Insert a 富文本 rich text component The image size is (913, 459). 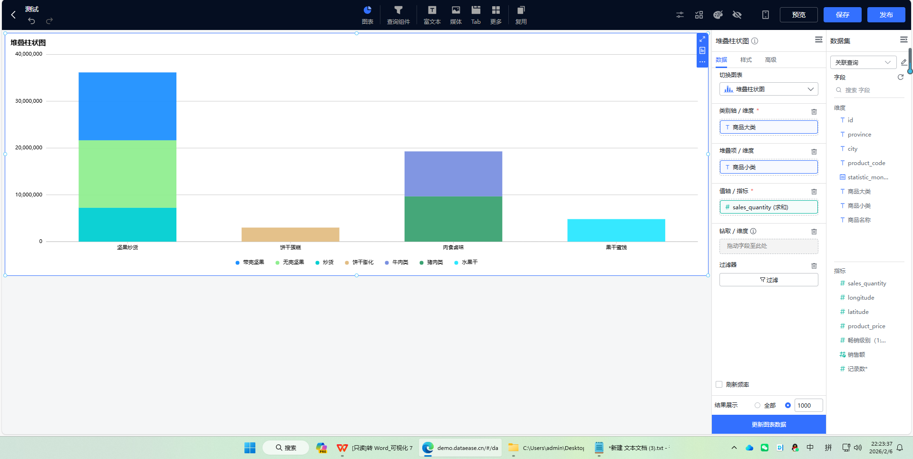pos(432,15)
